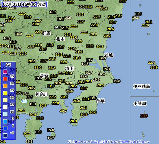Select the 茨城 prefecture label

point(109,55)
